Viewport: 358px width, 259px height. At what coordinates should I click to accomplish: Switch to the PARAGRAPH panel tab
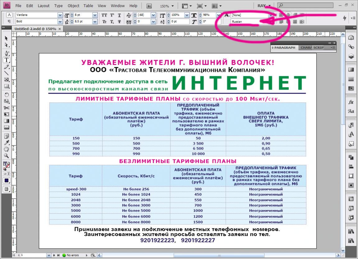point(285,48)
